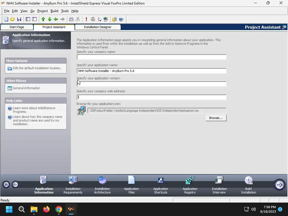Open the taskbar clock showing 7:58 PM
This screenshot has width=288, height=216.
pos(268,209)
